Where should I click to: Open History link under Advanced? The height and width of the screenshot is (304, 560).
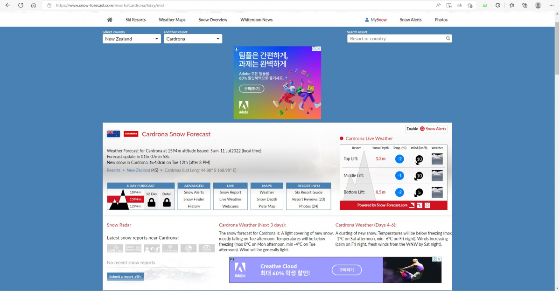click(x=194, y=206)
